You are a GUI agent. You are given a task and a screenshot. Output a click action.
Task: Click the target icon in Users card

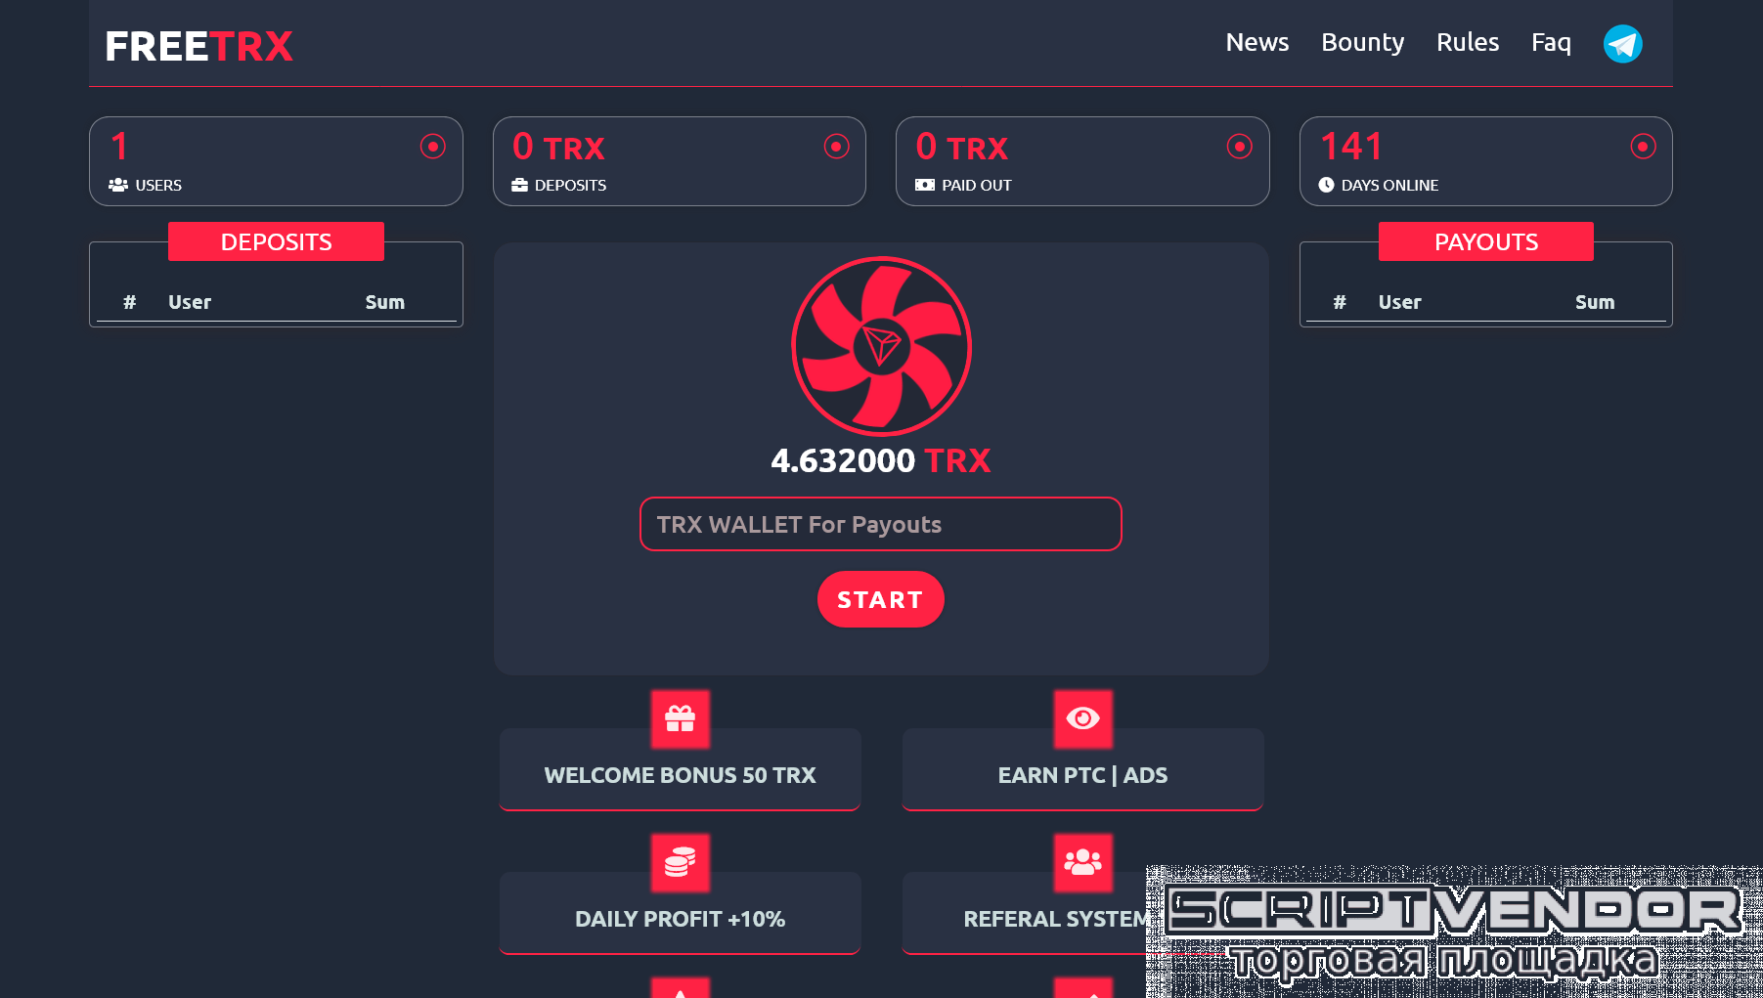[432, 147]
